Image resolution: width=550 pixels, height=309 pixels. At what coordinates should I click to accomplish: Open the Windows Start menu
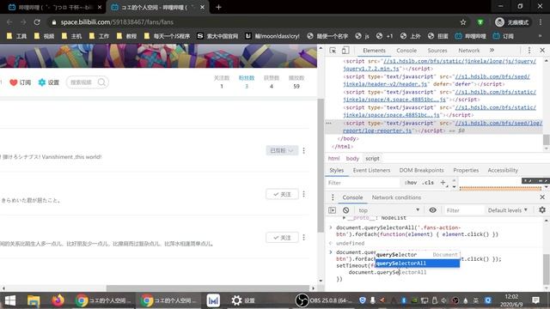point(9,300)
